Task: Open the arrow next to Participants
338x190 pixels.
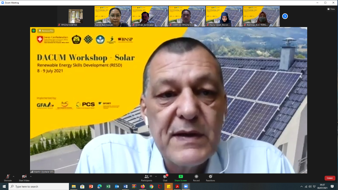Action: tap(156, 176)
